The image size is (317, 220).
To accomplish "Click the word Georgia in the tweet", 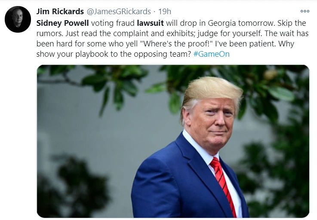I will pos(222,23).
